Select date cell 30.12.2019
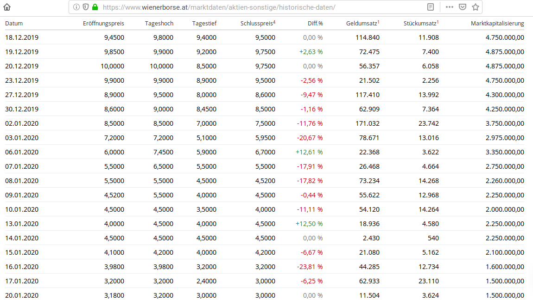The image size is (533, 300). (x=22, y=109)
